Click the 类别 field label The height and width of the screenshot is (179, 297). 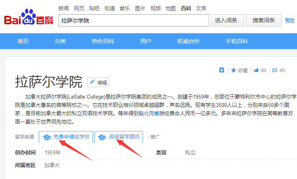[161, 152]
